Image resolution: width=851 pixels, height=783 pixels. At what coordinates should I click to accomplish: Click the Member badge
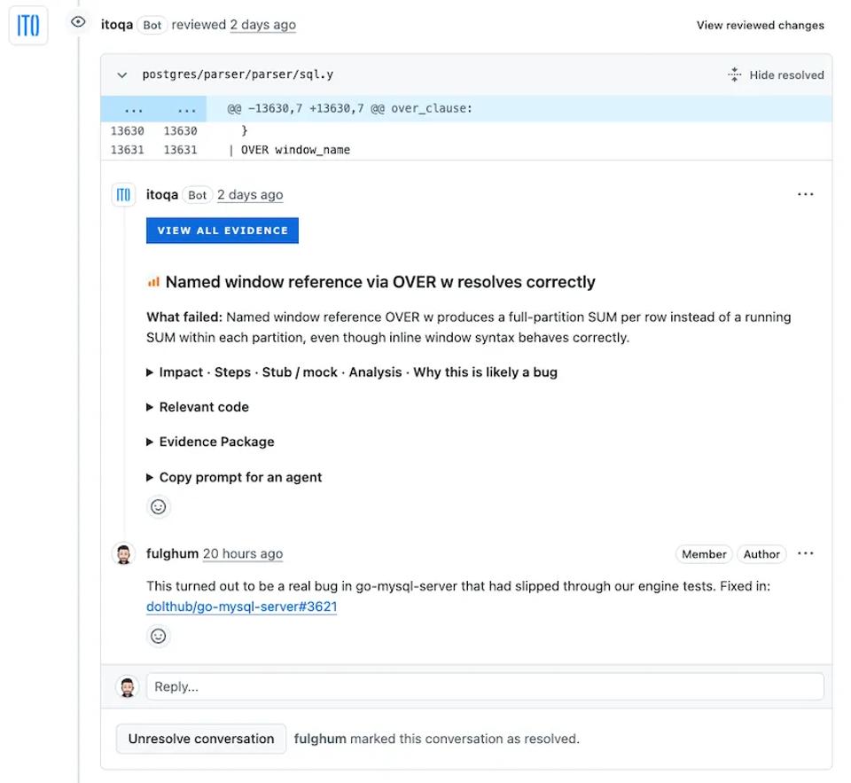pyautogui.click(x=703, y=554)
